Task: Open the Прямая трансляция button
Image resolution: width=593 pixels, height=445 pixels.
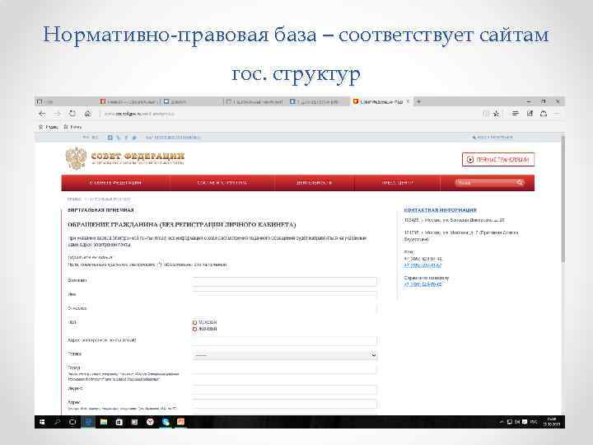Action: coord(498,159)
